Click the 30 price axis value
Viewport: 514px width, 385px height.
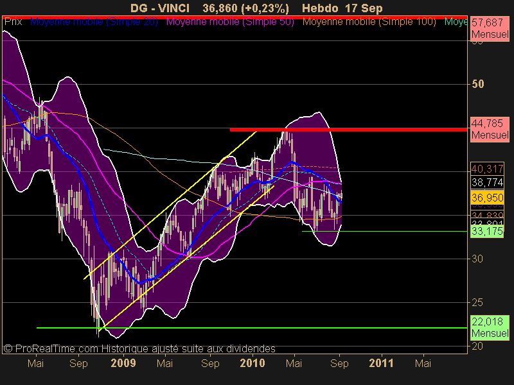coord(477,259)
